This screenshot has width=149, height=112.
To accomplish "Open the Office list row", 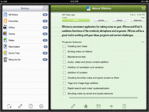I will 25,27.
